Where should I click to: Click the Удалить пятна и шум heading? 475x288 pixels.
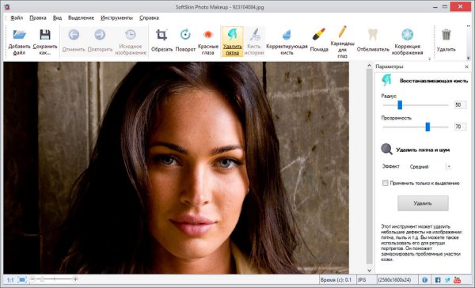pyautogui.click(x=423, y=150)
